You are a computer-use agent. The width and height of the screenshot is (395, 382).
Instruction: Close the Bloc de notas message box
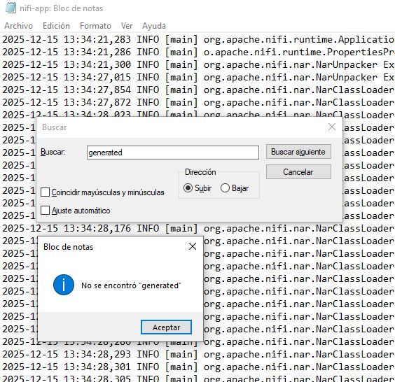click(x=193, y=246)
